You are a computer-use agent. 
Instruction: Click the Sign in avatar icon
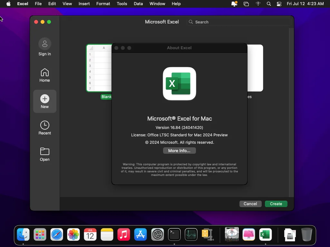tap(44, 44)
